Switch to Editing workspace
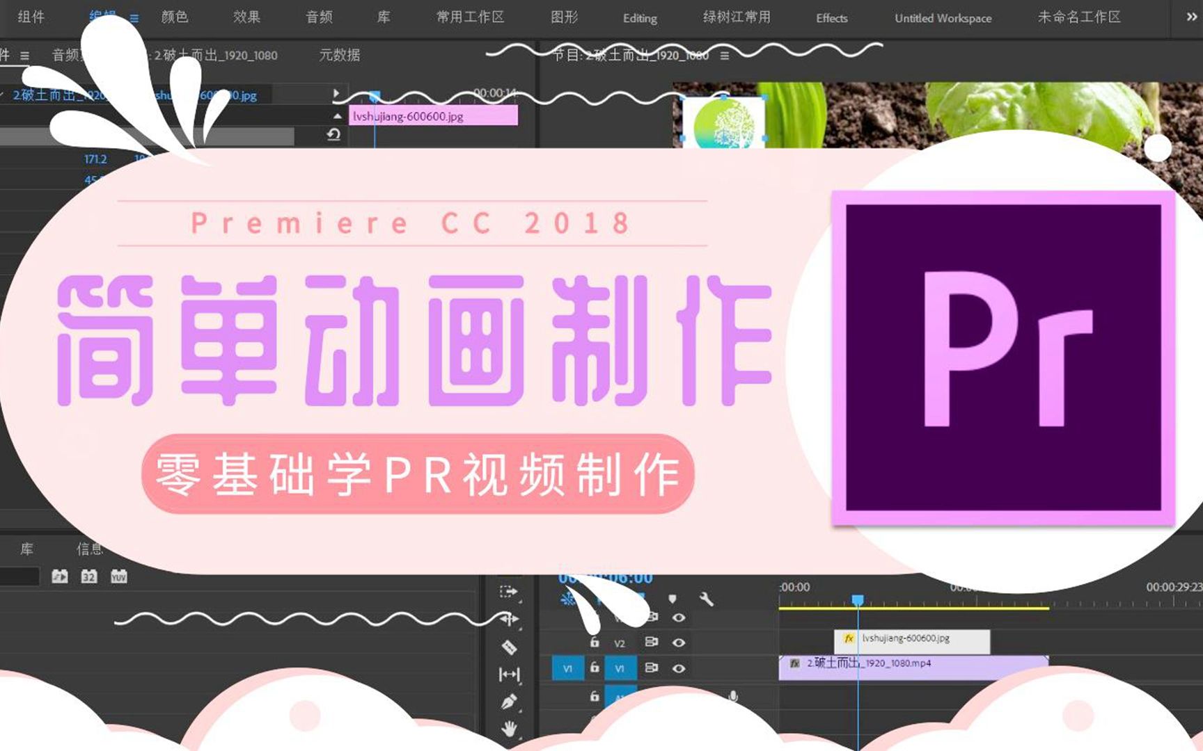This screenshot has height=751, width=1203. [640, 18]
